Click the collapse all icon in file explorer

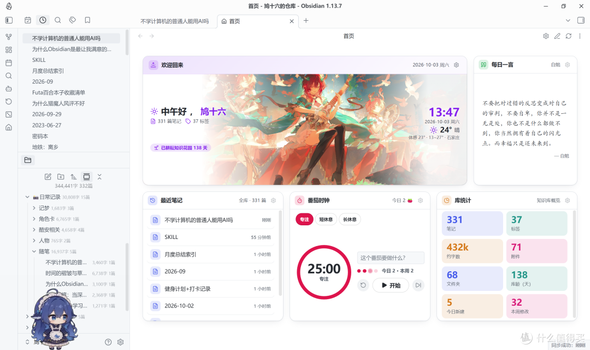(x=99, y=177)
